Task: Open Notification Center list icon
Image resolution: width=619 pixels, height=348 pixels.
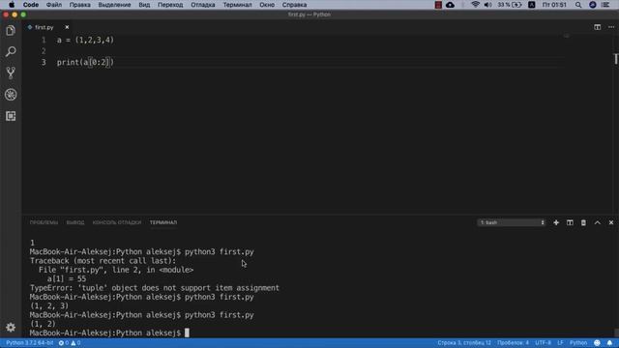Action: point(606,5)
